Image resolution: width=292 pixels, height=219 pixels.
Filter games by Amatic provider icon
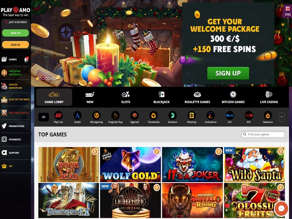pos(77,115)
